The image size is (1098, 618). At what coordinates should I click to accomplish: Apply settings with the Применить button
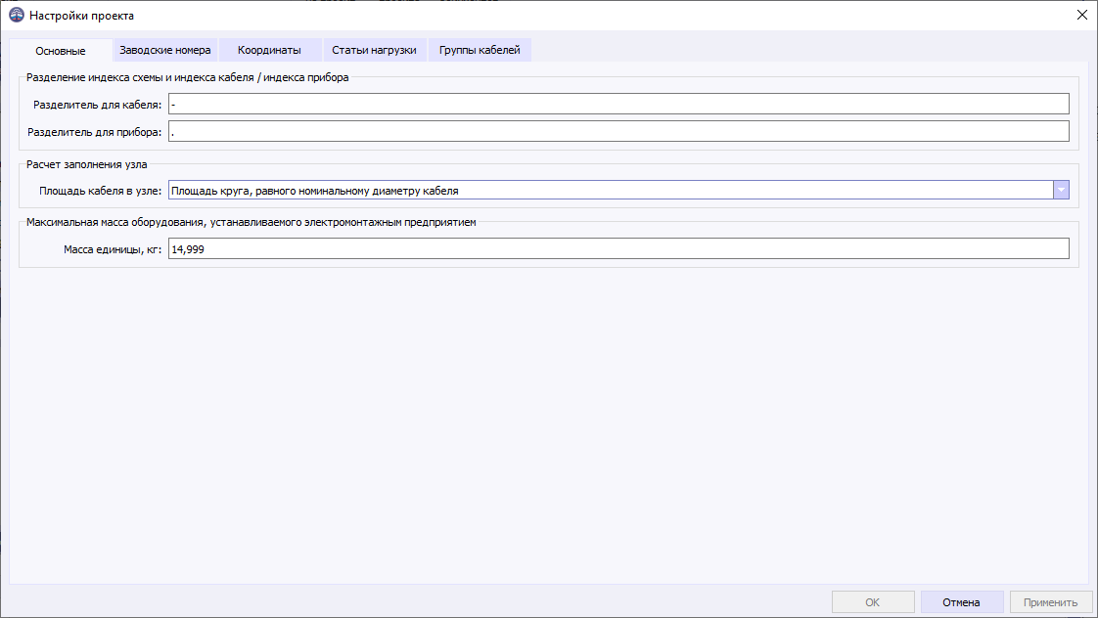1049,601
